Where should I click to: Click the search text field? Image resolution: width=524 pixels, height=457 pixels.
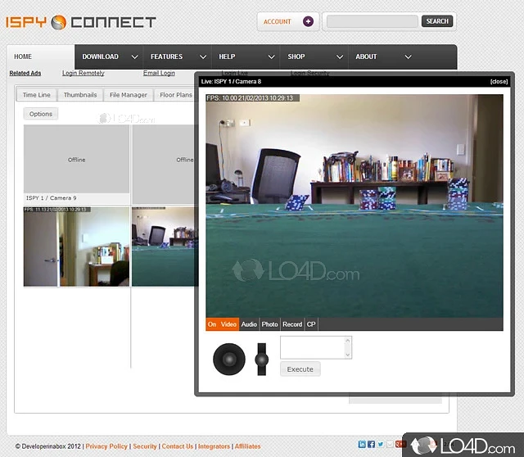tap(373, 21)
